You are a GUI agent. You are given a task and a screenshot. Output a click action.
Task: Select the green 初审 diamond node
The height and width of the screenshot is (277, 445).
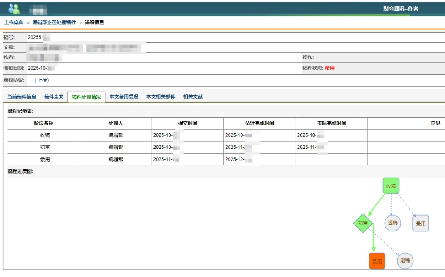363,223
